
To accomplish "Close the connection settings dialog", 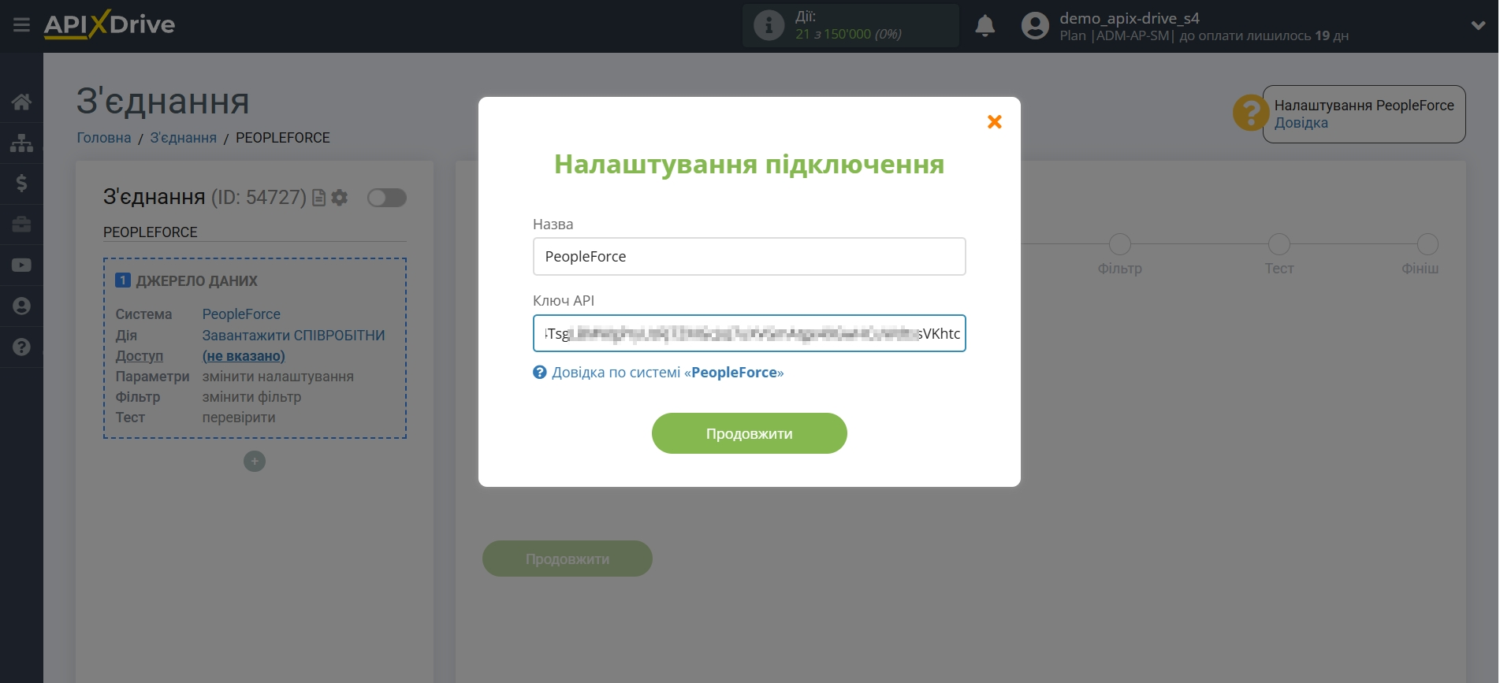I will pyautogui.click(x=995, y=121).
